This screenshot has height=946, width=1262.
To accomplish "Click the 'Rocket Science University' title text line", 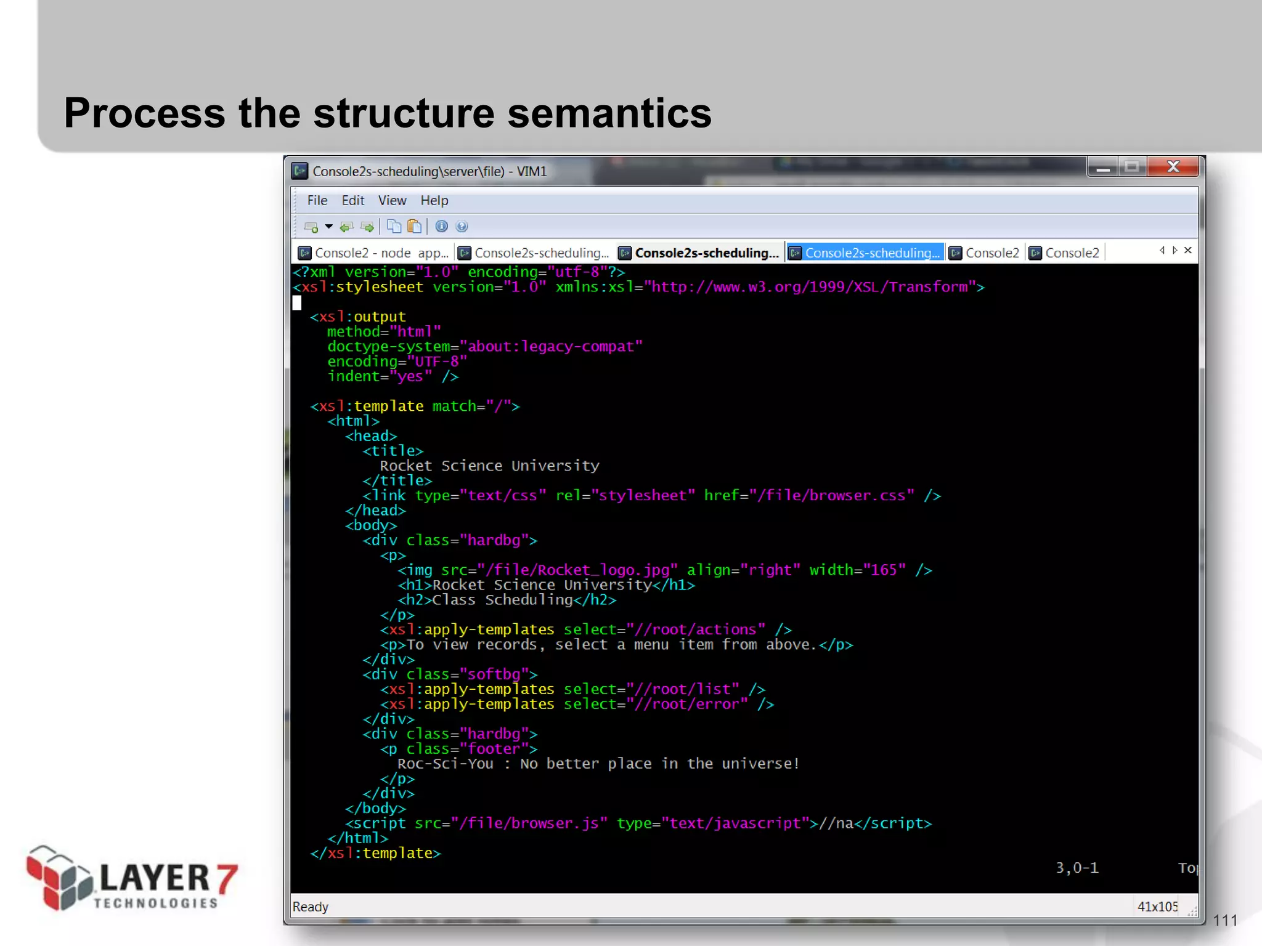I will click(489, 466).
